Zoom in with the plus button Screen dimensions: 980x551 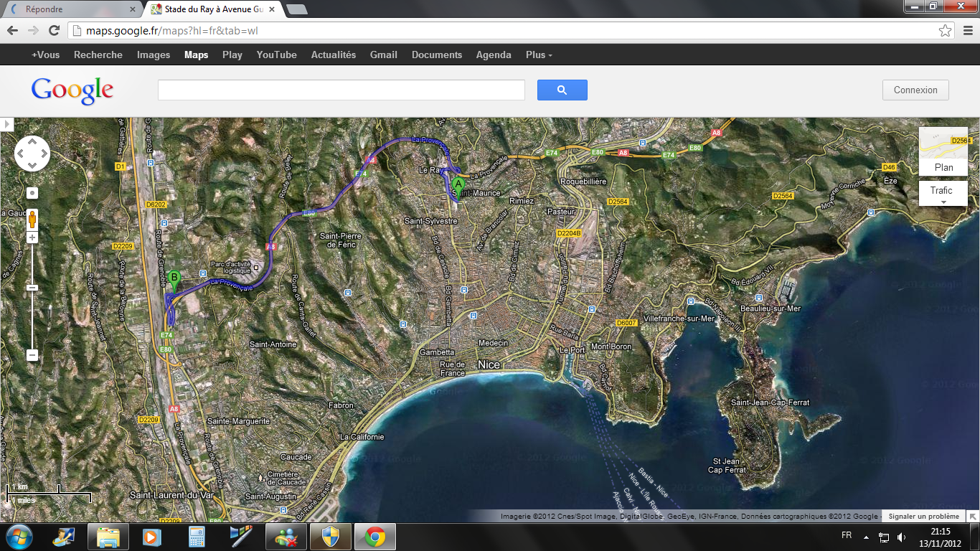point(32,237)
